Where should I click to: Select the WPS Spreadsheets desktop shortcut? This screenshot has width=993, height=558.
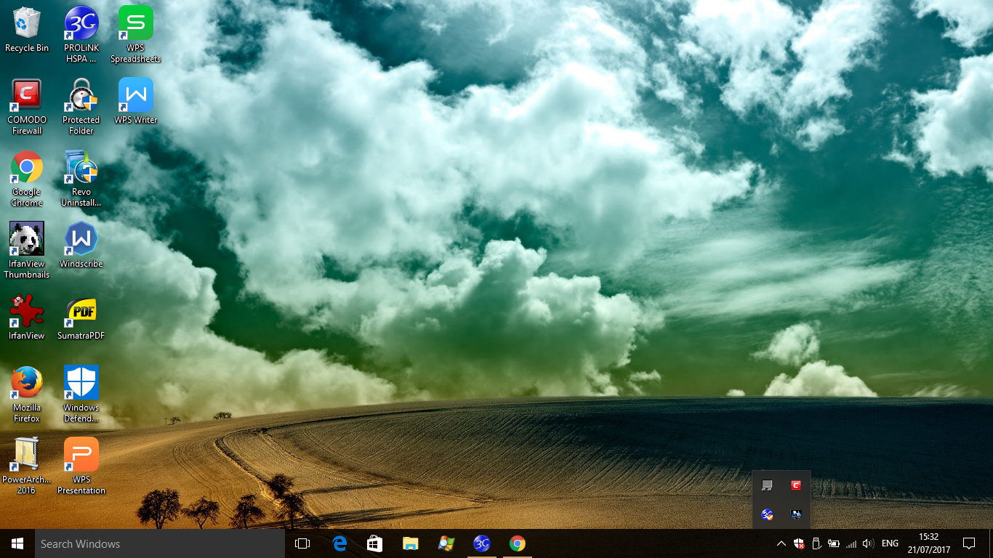click(136, 35)
